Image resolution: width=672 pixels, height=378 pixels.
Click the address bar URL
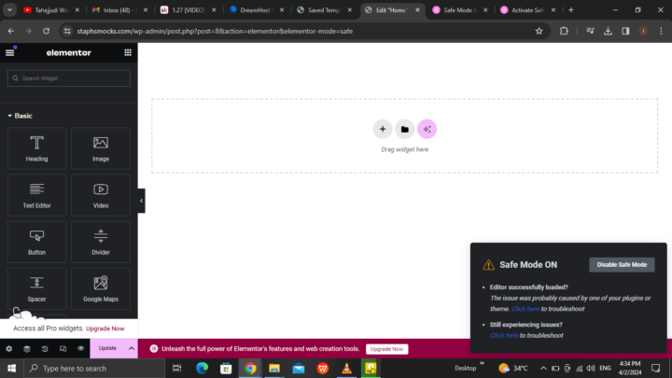215,31
